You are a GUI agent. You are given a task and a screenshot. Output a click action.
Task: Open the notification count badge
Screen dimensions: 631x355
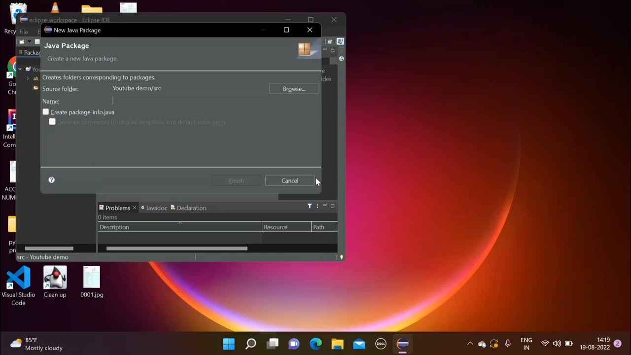(x=617, y=344)
